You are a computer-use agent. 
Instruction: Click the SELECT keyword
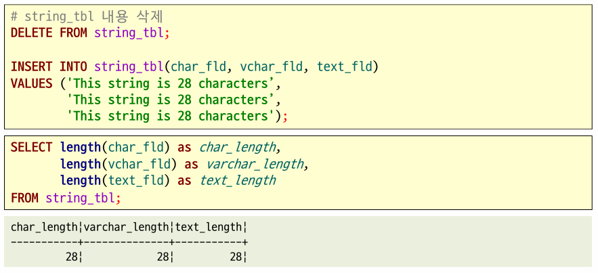click(x=32, y=148)
